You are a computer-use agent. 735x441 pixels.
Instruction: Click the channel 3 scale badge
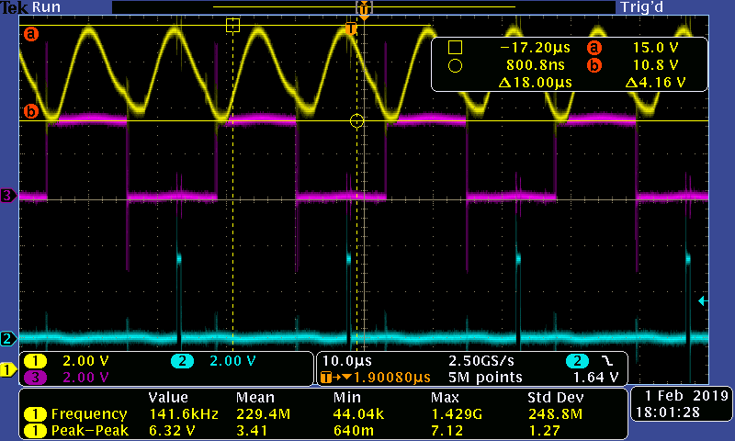35,378
